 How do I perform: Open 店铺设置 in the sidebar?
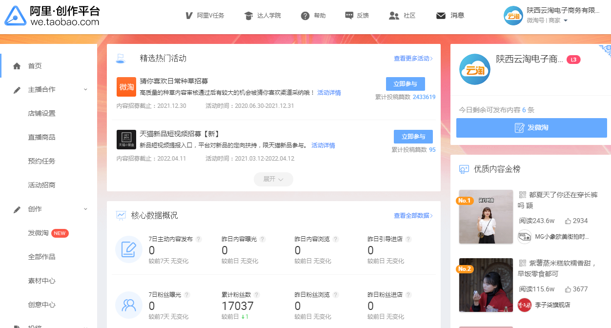(x=41, y=113)
